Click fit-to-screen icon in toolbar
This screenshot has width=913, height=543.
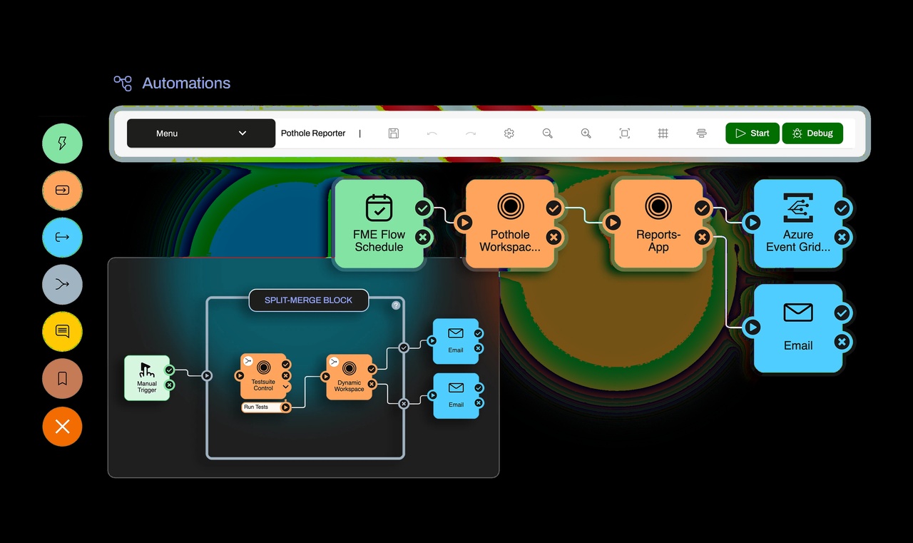pyautogui.click(x=625, y=133)
